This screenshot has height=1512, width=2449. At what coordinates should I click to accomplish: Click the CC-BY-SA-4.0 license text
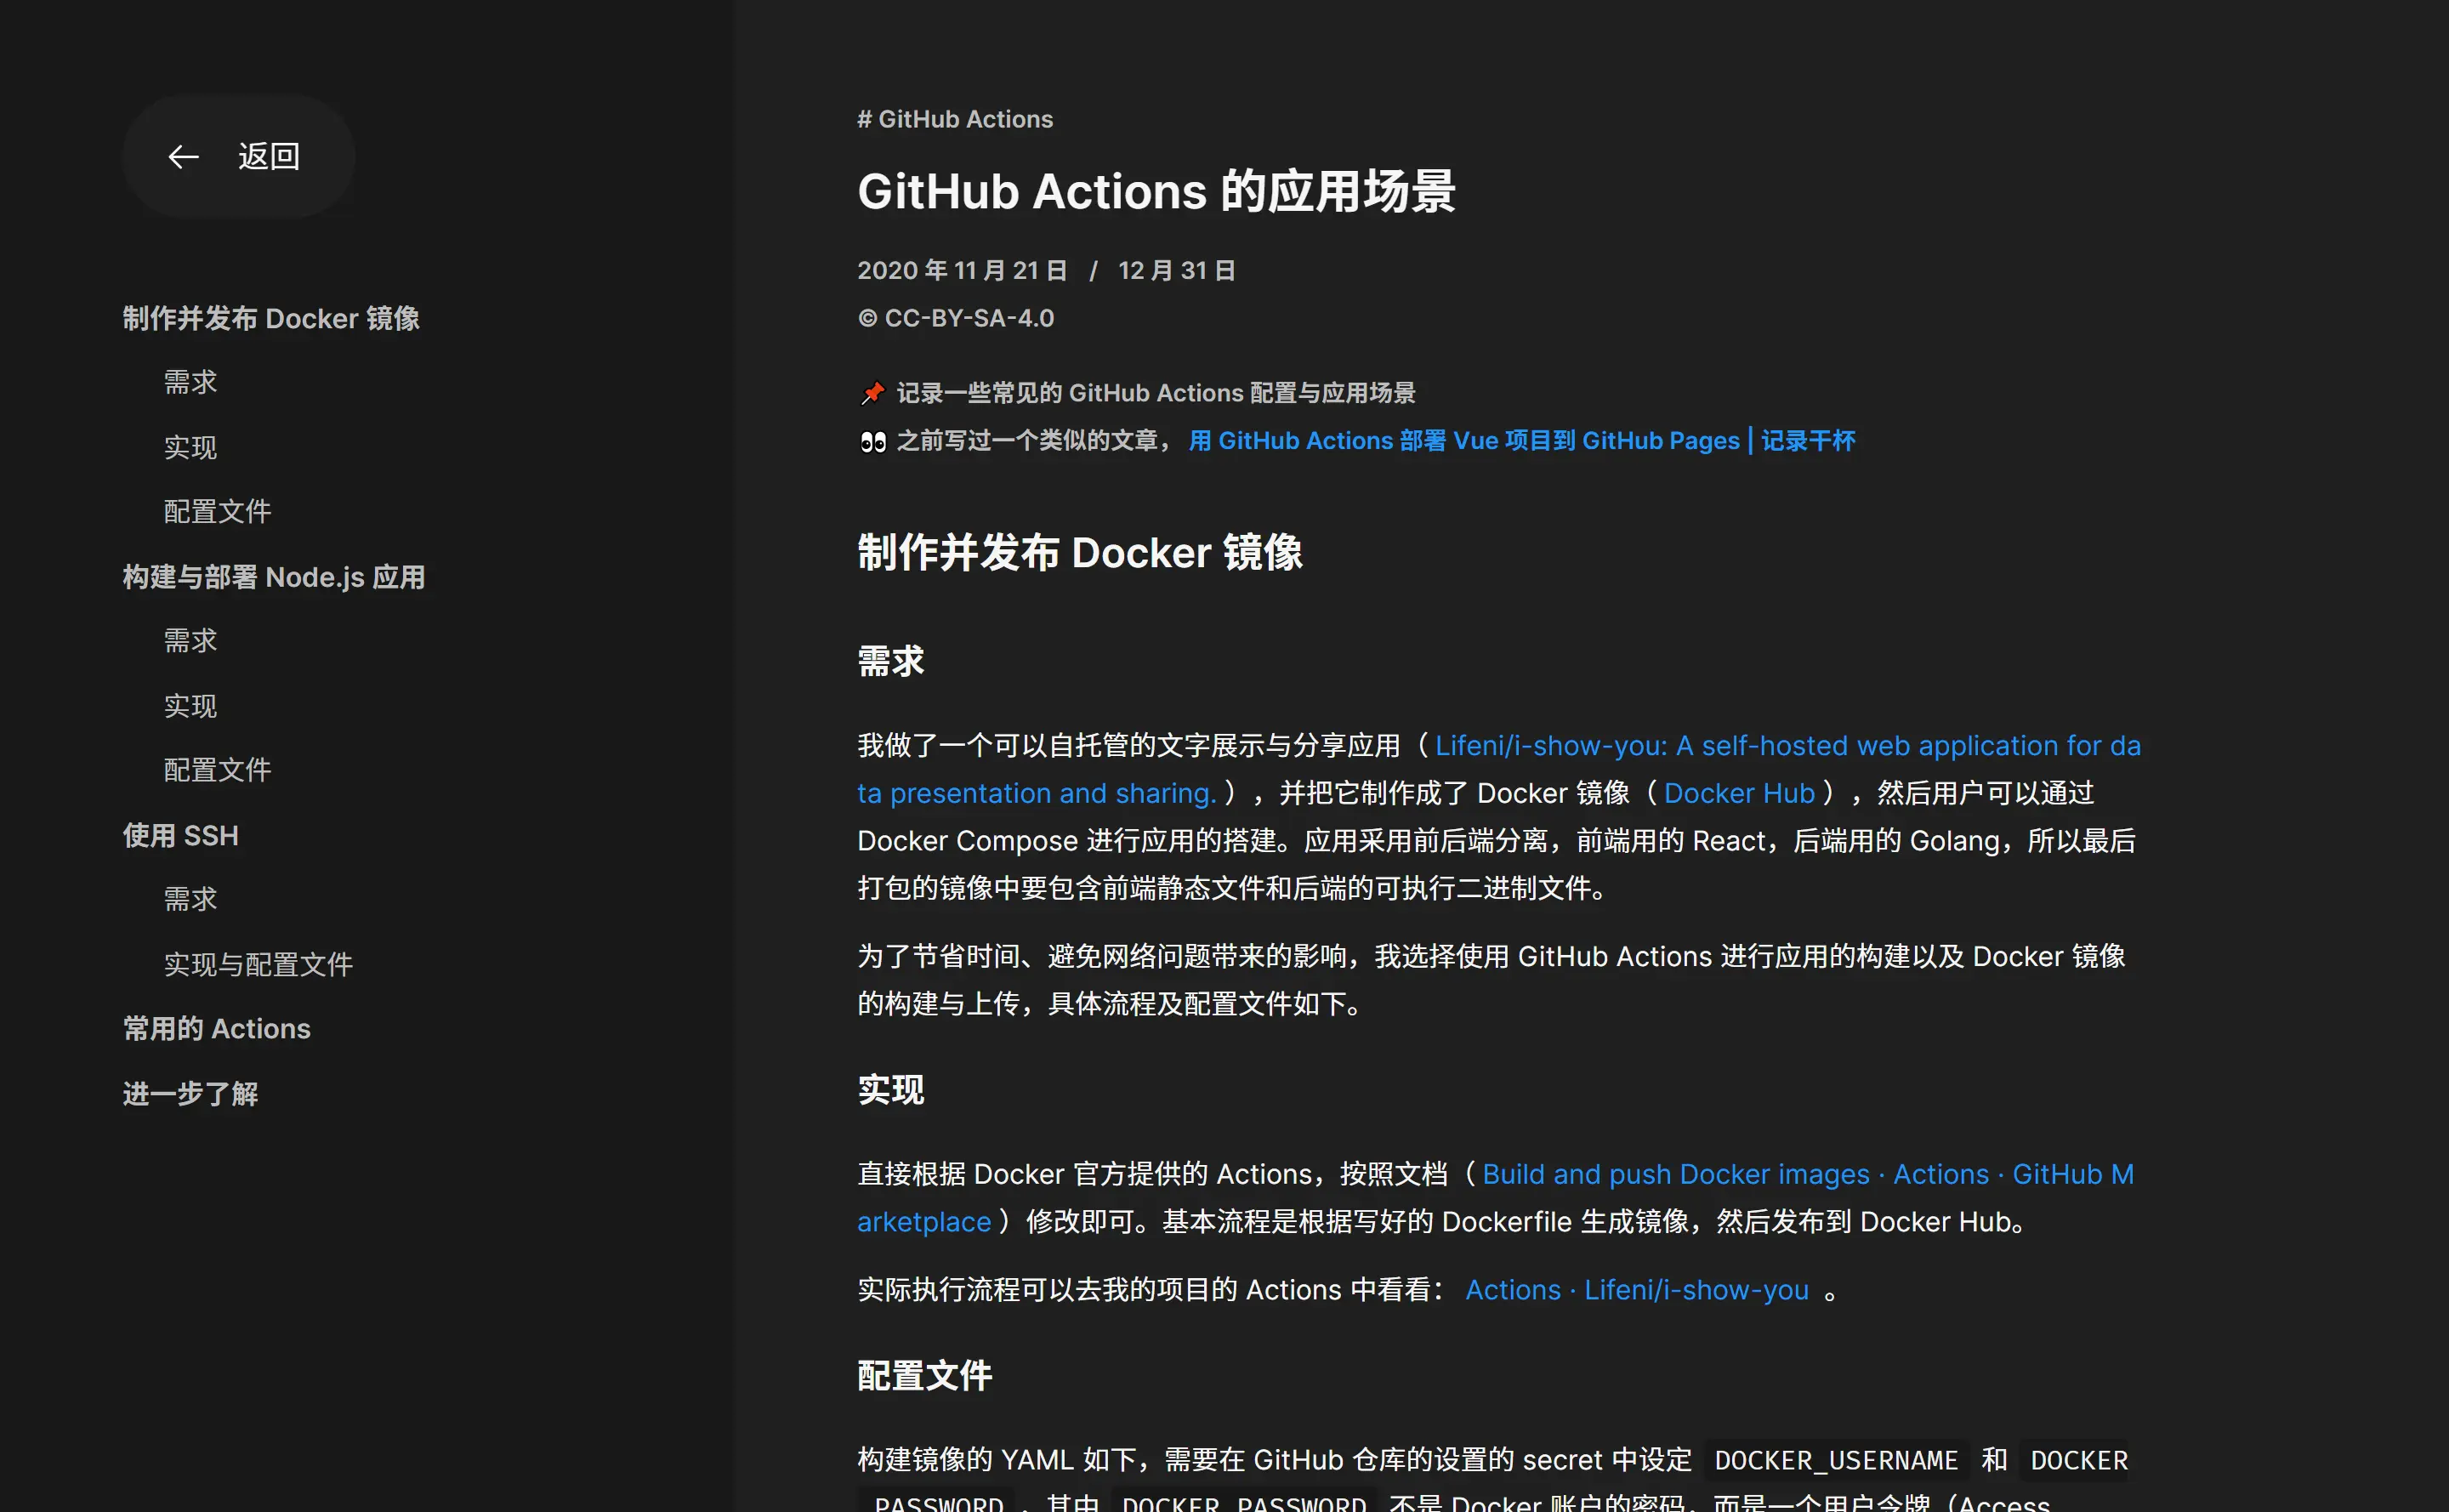point(955,318)
